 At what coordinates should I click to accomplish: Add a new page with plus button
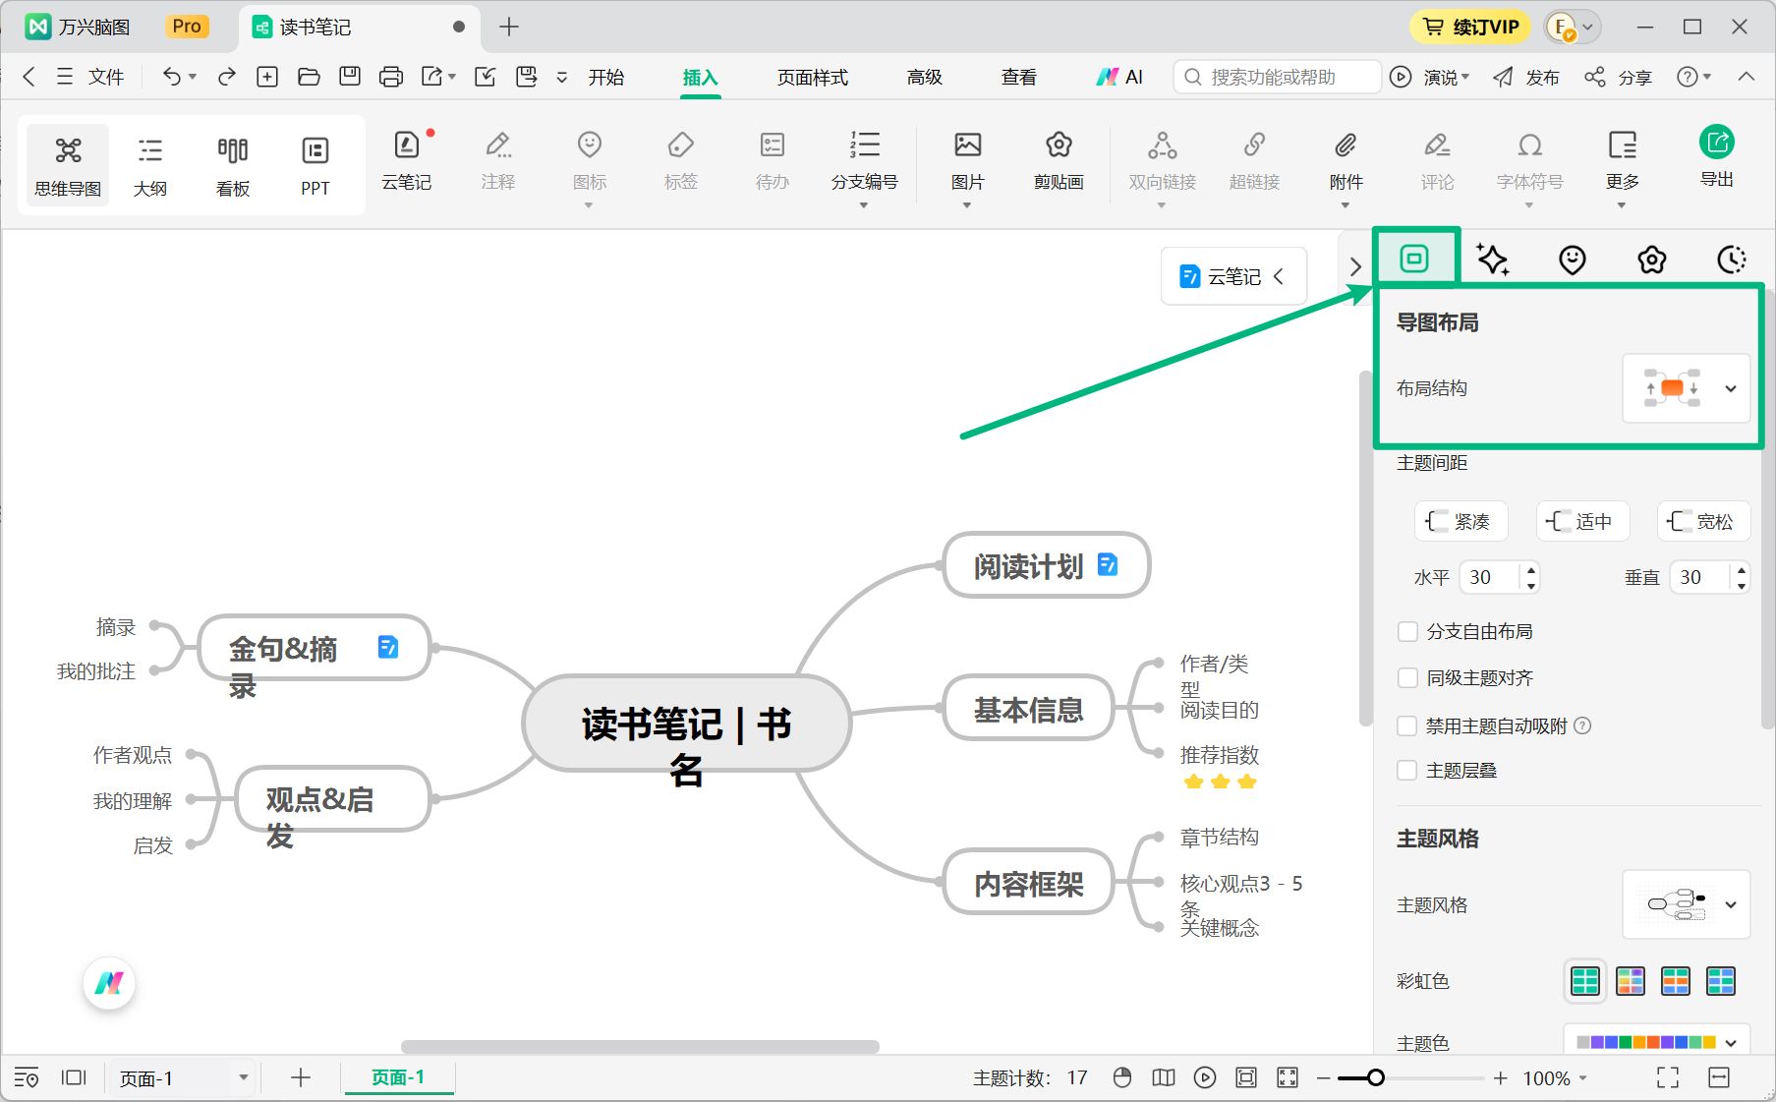(x=301, y=1077)
